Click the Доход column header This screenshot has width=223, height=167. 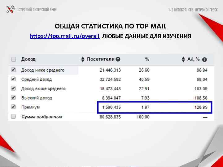(x=28, y=59)
